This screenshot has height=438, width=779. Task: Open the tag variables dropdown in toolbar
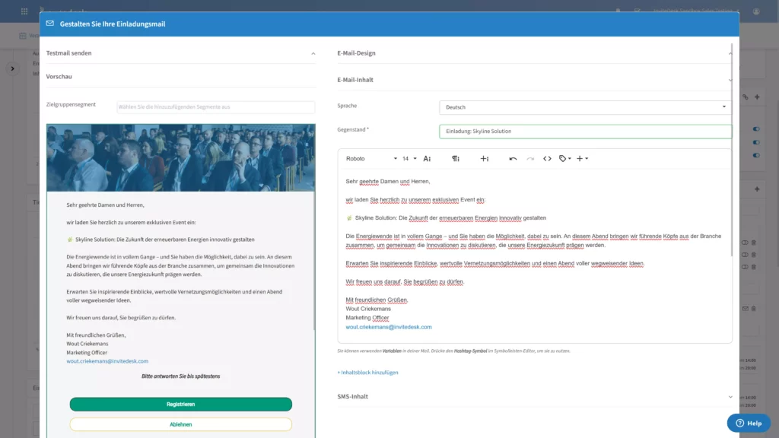(x=565, y=158)
